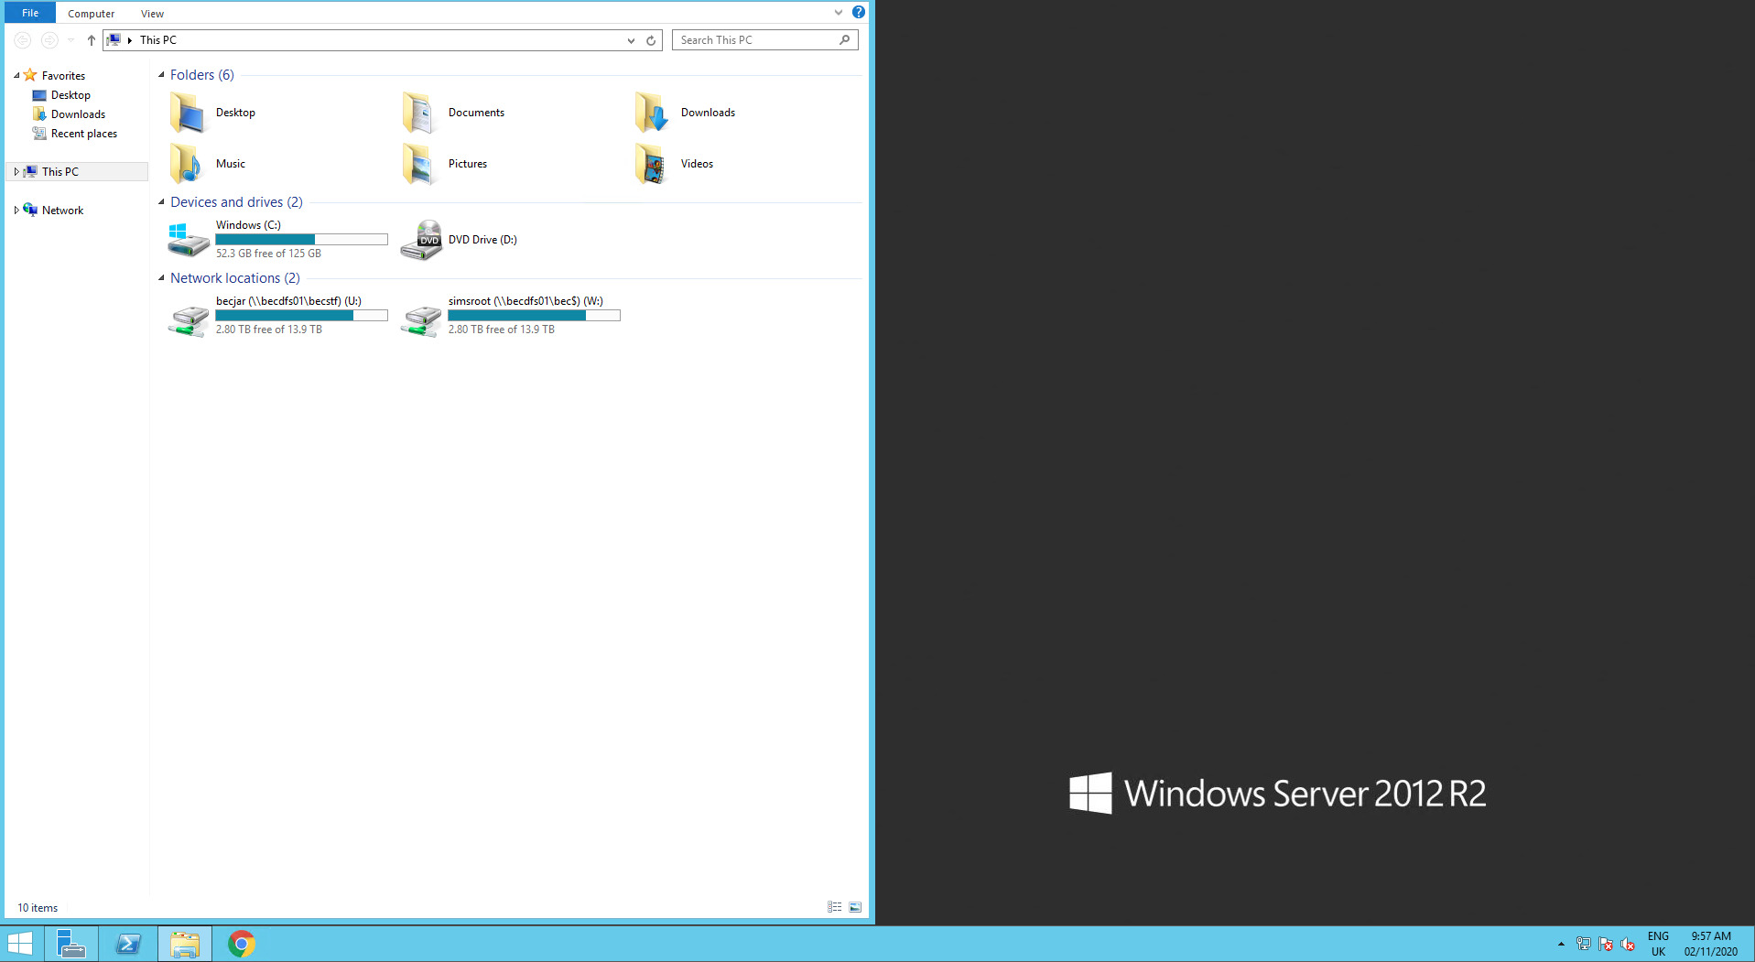Click the '10 items' status text
Image resolution: width=1755 pixels, height=962 pixels.
tap(38, 908)
